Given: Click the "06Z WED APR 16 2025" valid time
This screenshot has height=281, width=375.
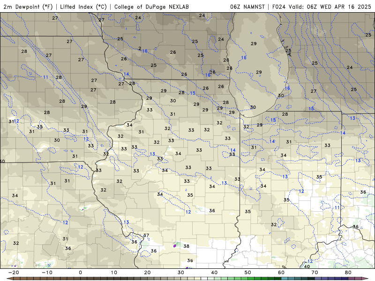Looking at the screenshot, I should coord(339,7).
